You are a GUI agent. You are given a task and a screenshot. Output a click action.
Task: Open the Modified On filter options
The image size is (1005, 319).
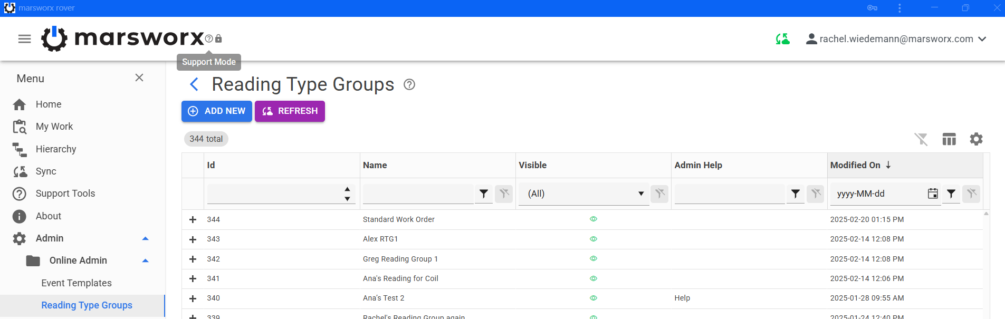tap(951, 194)
